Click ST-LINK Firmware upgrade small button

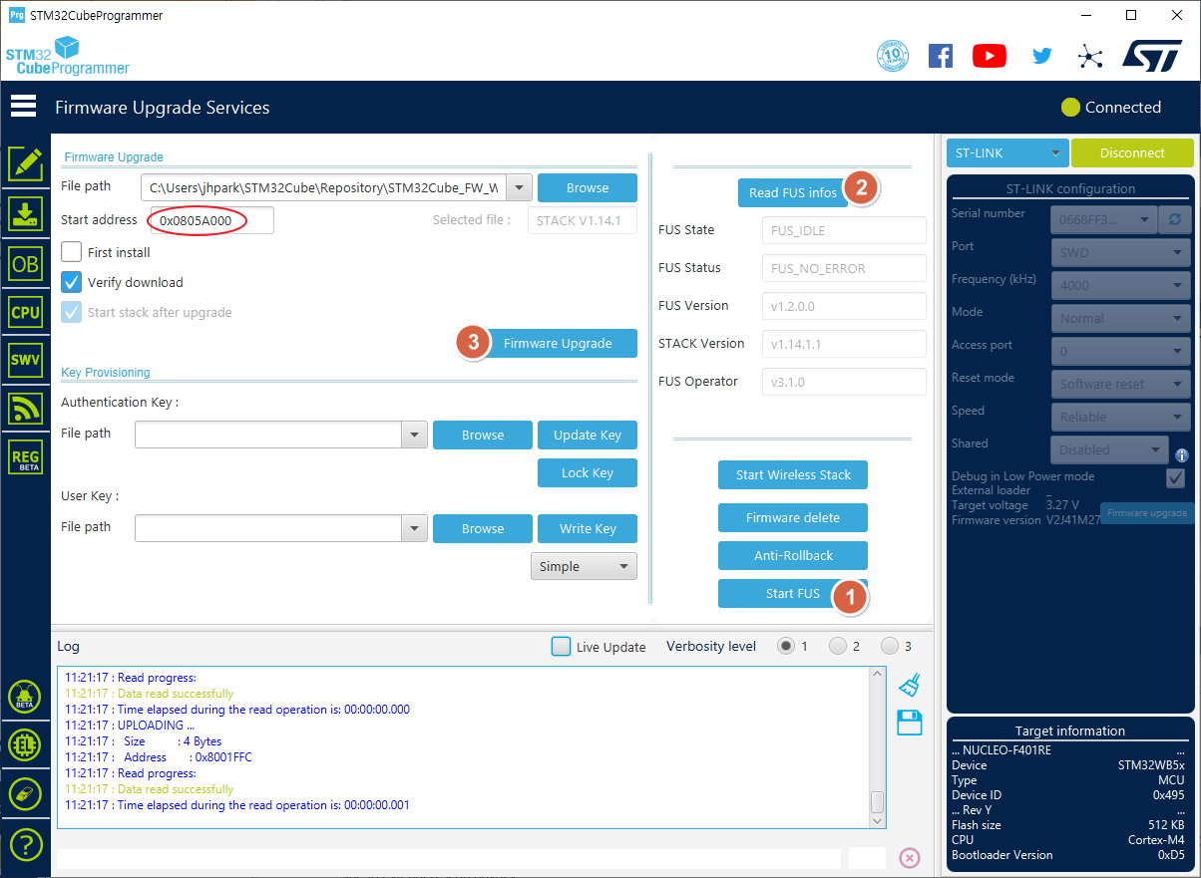pyautogui.click(x=1147, y=512)
